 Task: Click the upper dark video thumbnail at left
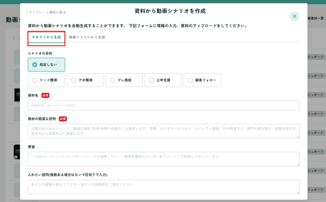tap(17, 95)
